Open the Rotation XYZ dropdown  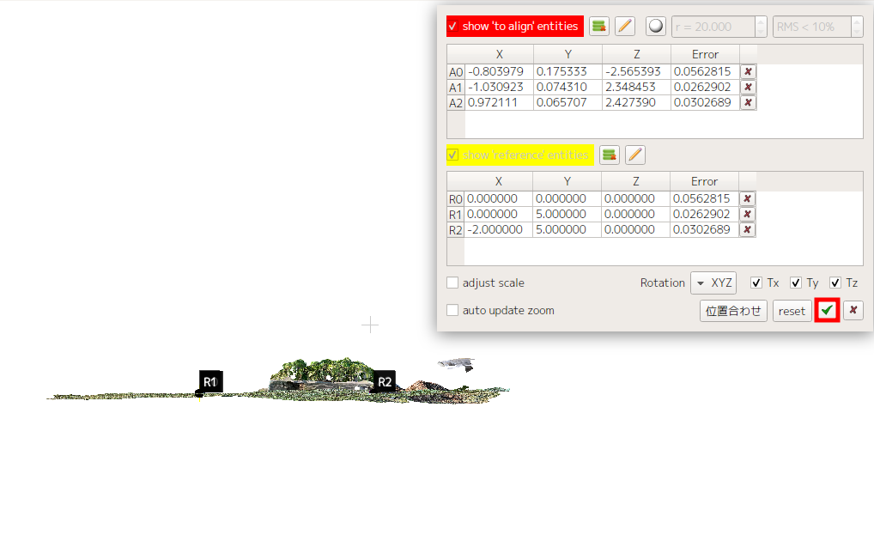point(713,283)
